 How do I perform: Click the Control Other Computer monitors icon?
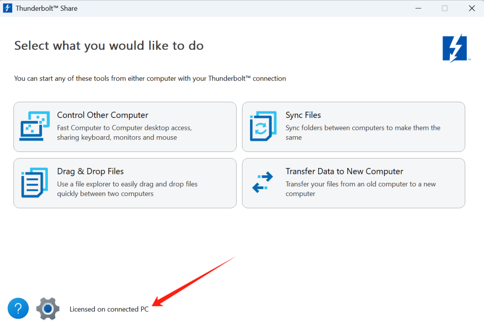(35, 126)
